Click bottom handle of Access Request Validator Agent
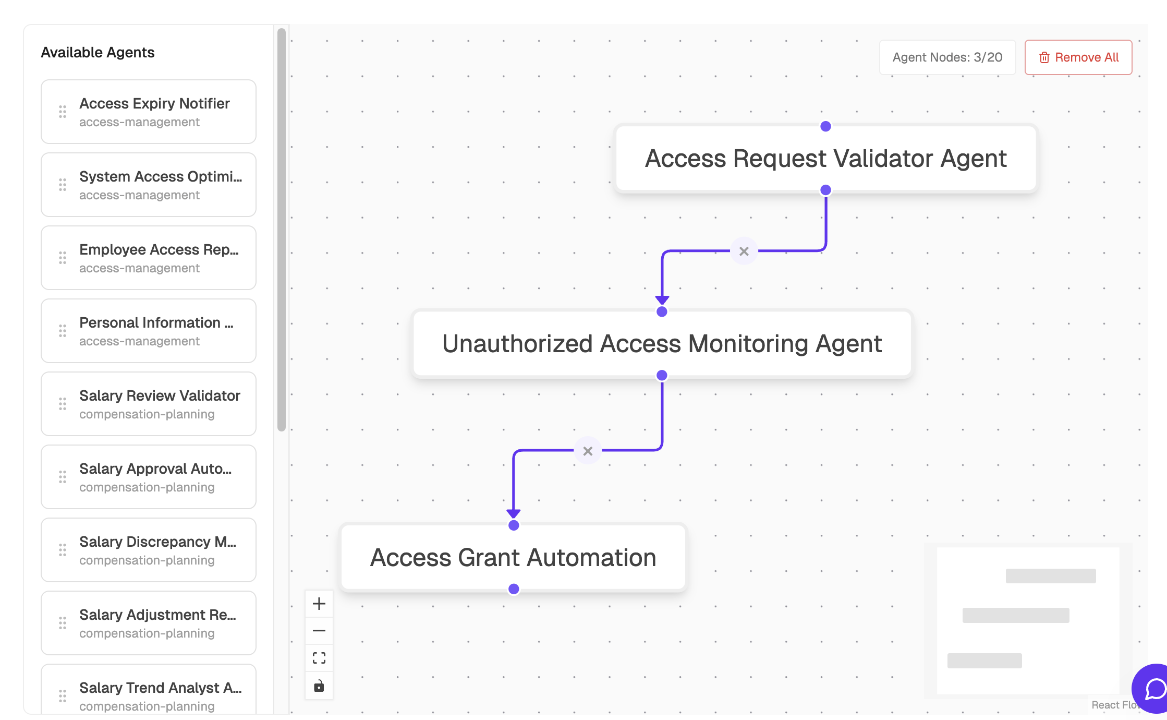This screenshot has height=720, width=1167. click(x=826, y=190)
